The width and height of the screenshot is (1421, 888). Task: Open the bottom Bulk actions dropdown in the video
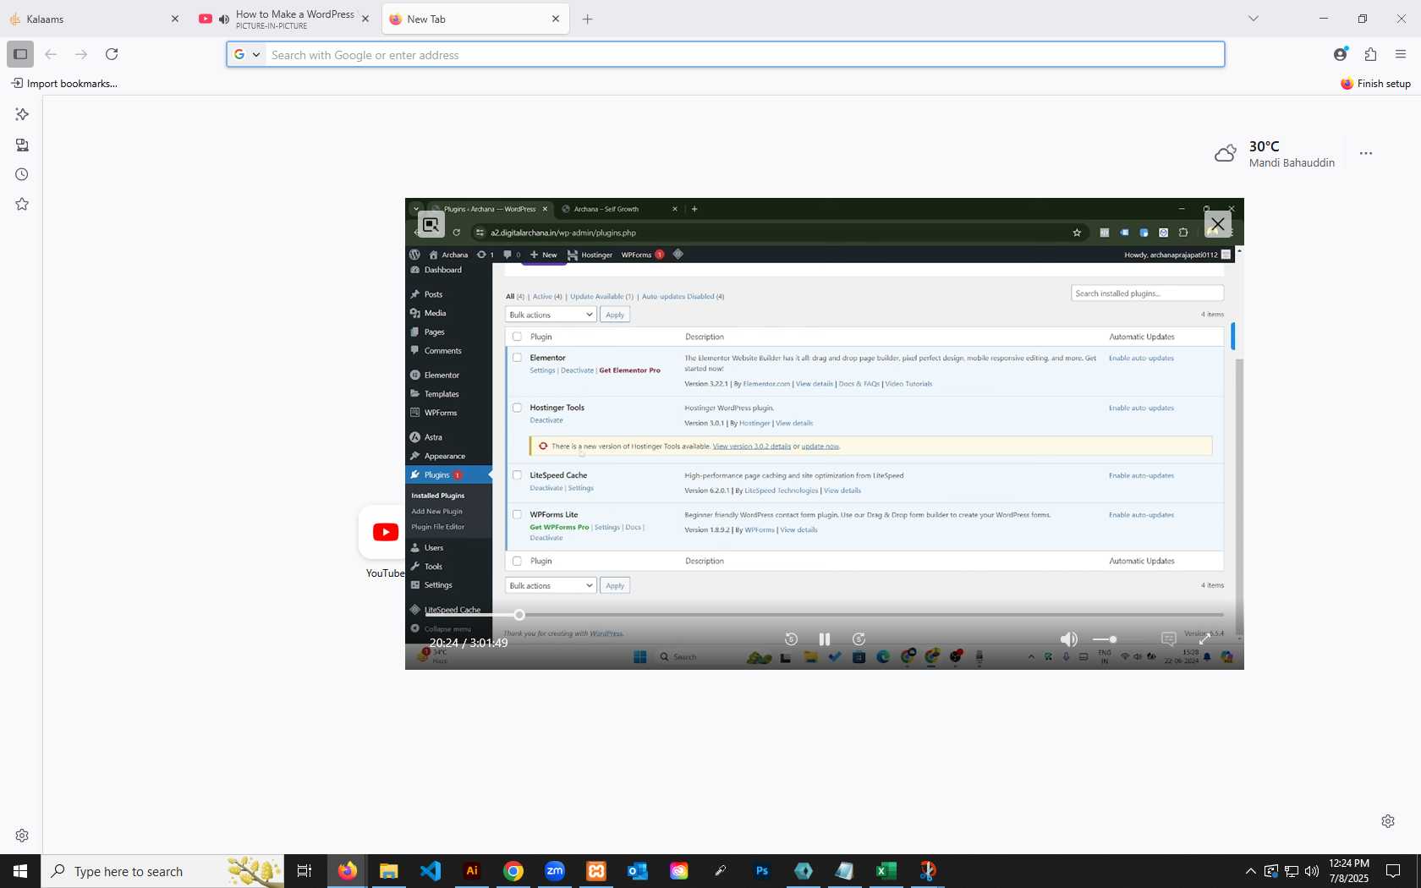(551, 585)
